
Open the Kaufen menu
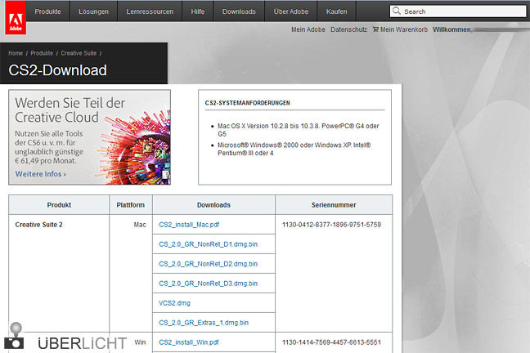coord(337,11)
